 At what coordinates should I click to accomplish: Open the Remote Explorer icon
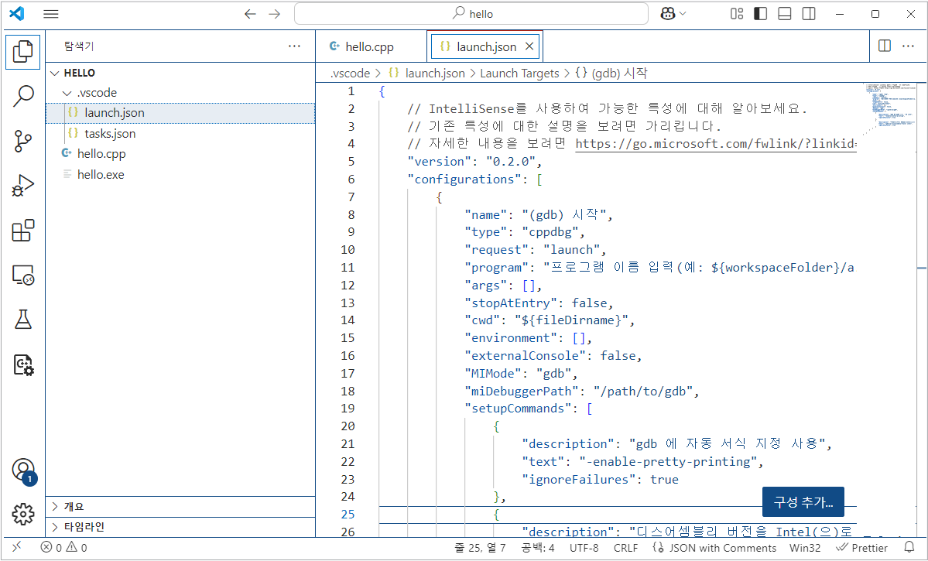pyautogui.click(x=23, y=275)
